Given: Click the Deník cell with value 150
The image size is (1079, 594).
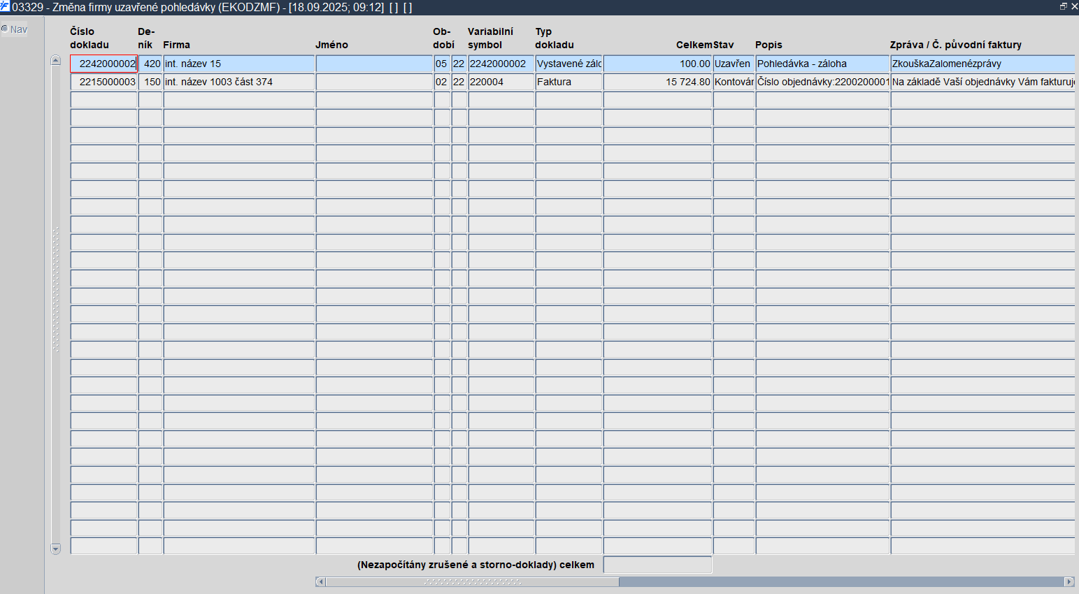Looking at the screenshot, I should coord(150,82).
